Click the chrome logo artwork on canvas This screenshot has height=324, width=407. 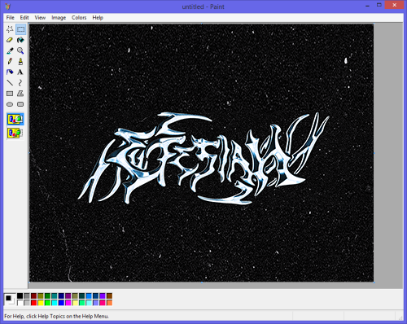coord(203,158)
